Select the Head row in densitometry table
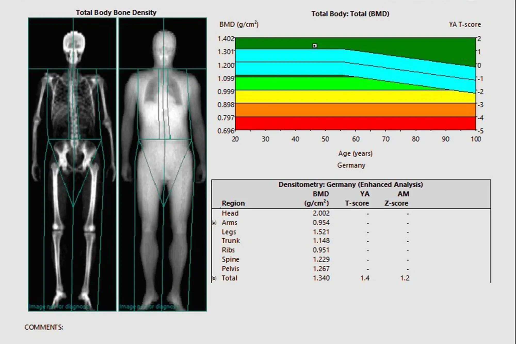The image size is (516, 344). click(230, 213)
